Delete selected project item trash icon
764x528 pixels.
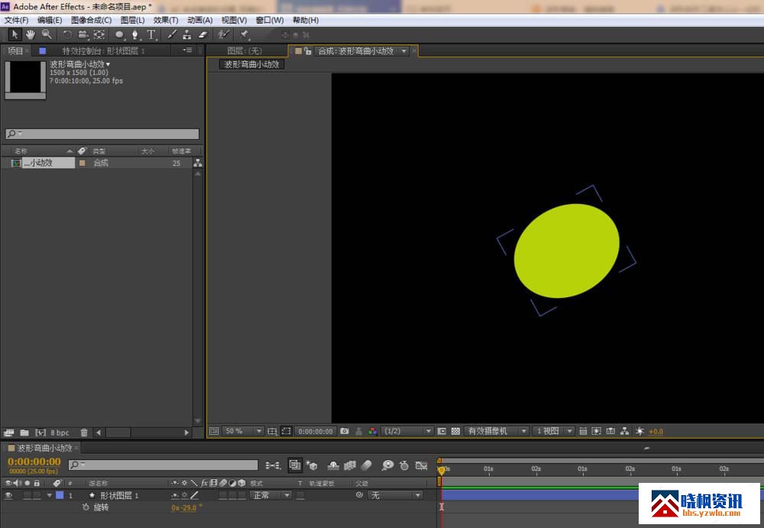pyautogui.click(x=84, y=432)
